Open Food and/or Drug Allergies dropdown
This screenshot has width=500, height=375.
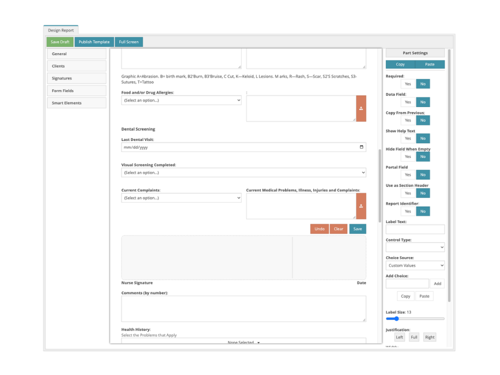click(x=181, y=100)
